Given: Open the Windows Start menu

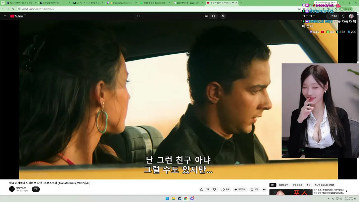Looking at the screenshot, I should pyautogui.click(x=167, y=199).
